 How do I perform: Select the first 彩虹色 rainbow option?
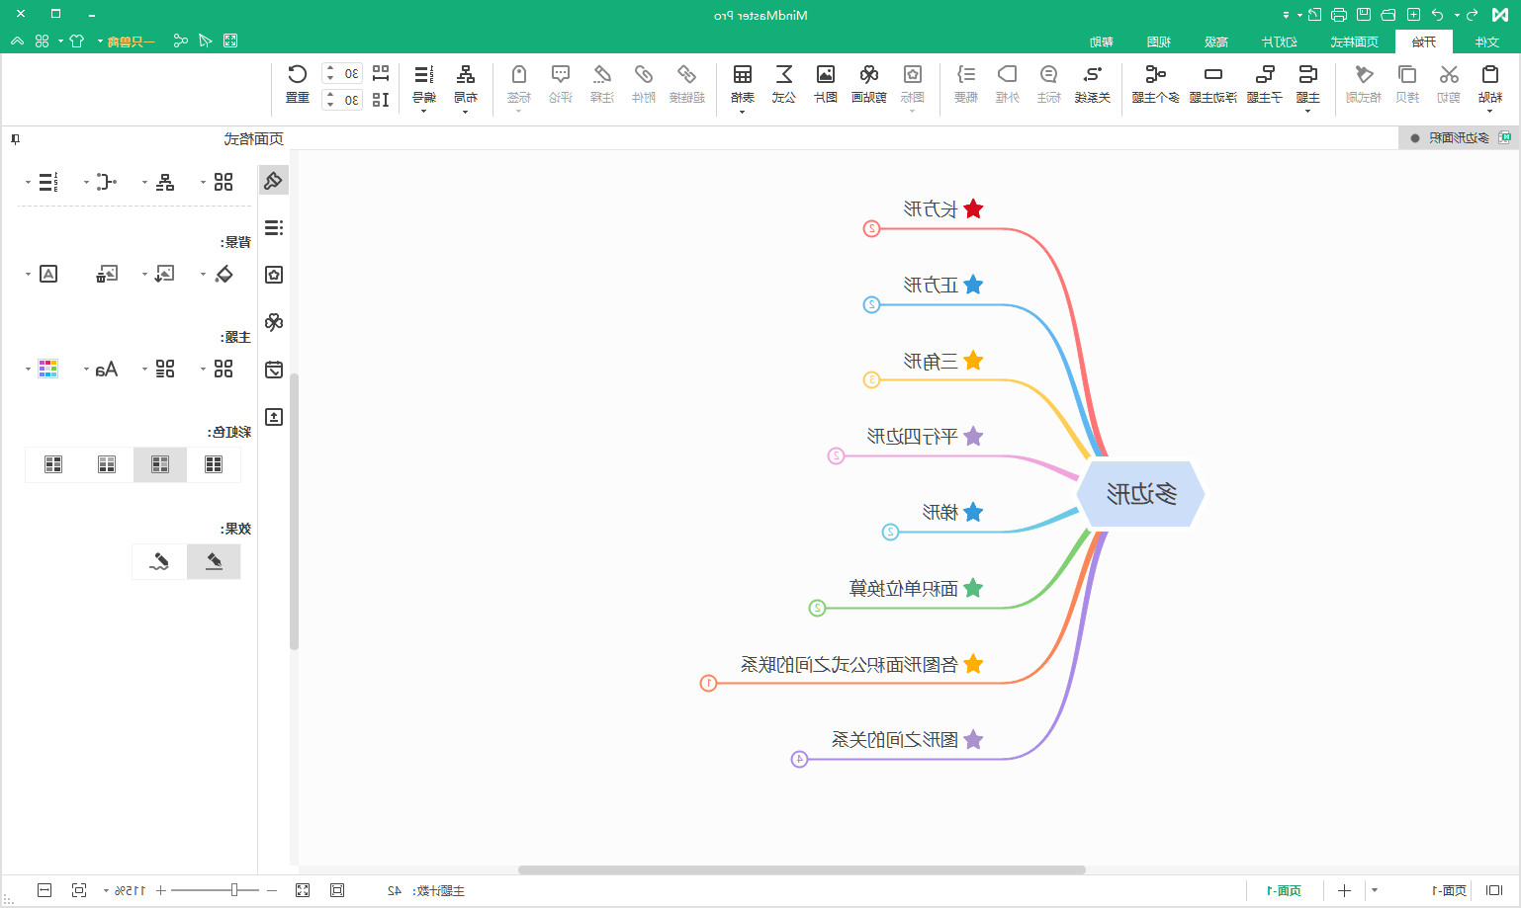click(214, 464)
